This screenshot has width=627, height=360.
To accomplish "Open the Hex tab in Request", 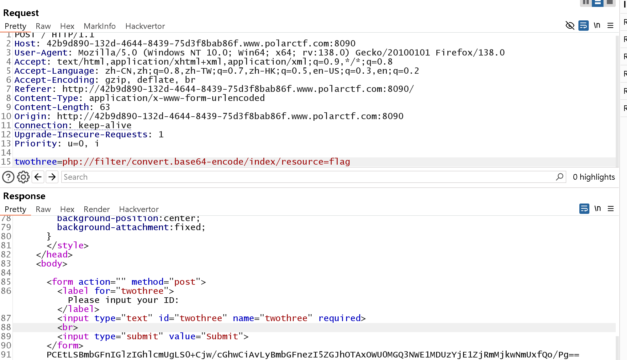I will pyautogui.click(x=67, y=26).
